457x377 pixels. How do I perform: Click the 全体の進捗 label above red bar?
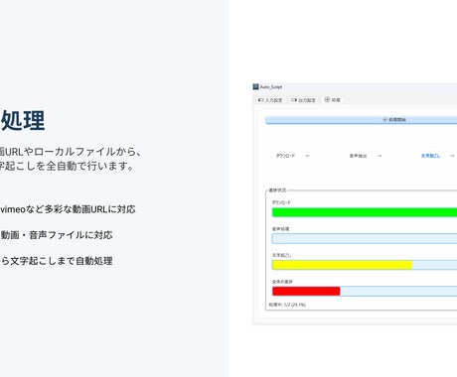[282, 282]
